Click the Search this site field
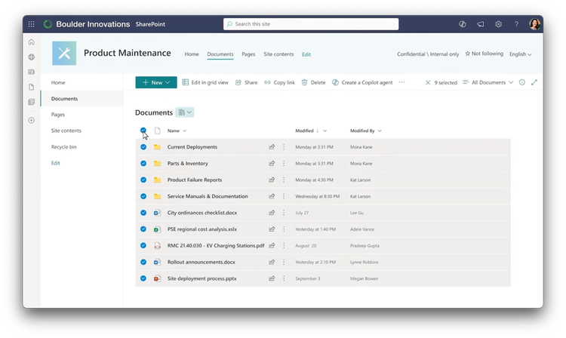The width and height of the screenshot is (566, 338). (x=311, y=24)
